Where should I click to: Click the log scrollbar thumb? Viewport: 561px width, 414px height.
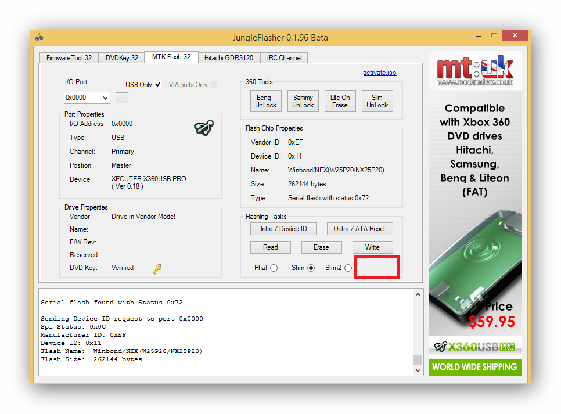[418, 359]
